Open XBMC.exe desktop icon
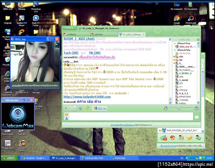Screen dimensions: 215x168 click(8, 6)
